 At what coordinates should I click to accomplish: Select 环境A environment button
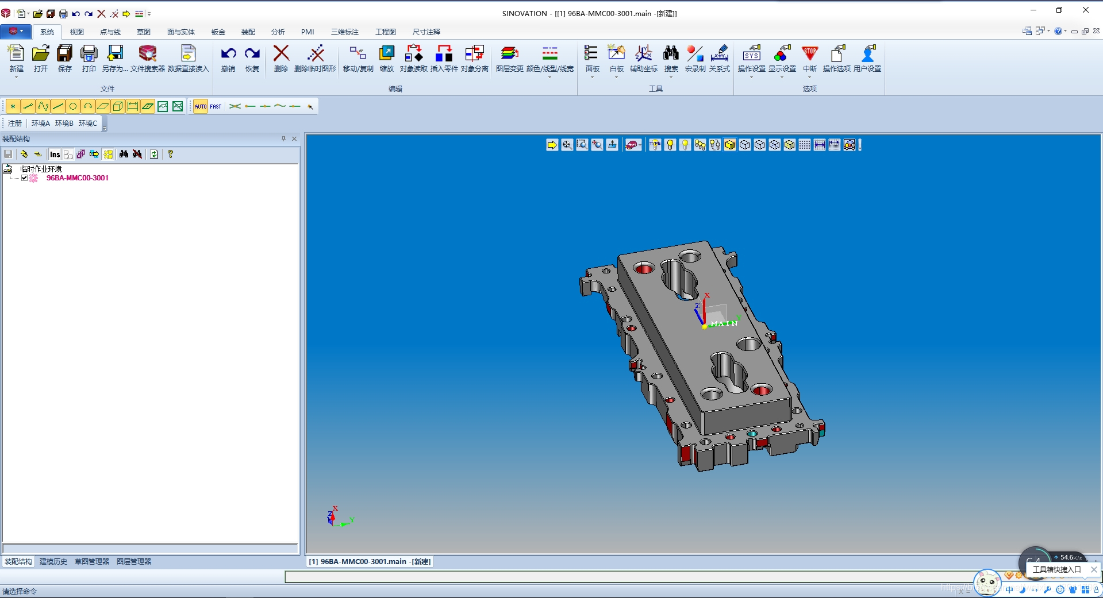(41, 123)
